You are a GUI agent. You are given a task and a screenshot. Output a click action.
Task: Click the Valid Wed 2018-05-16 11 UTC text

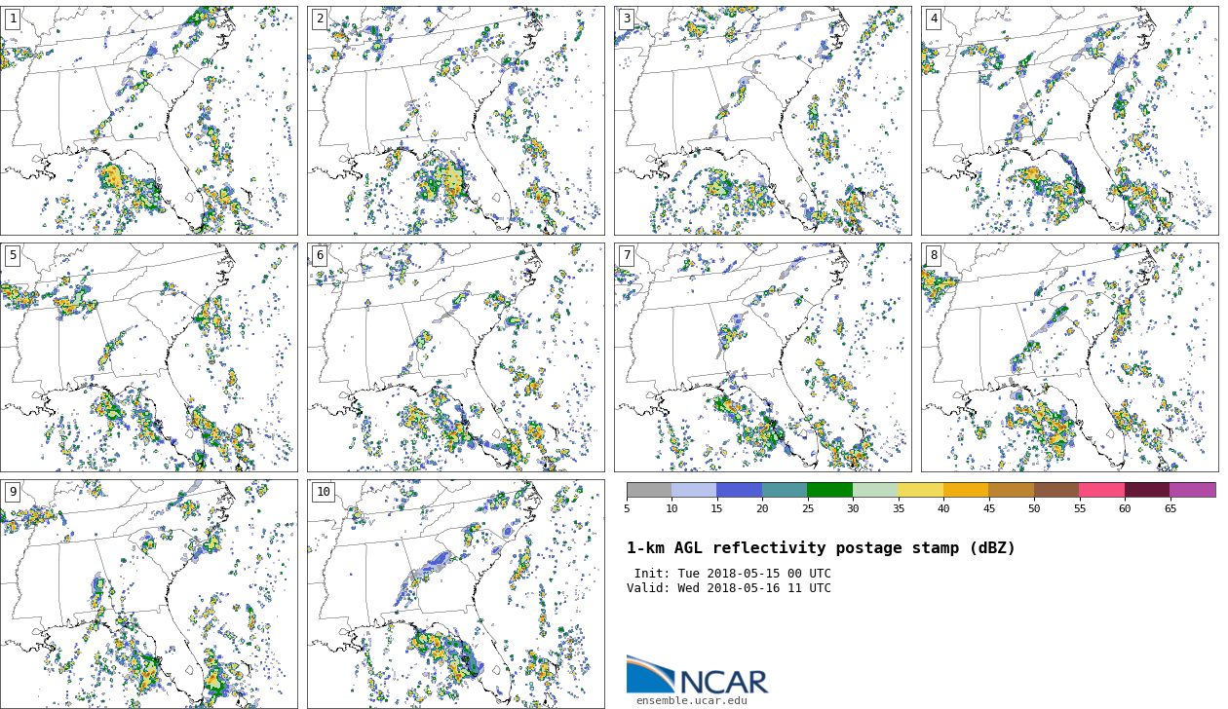pyautogui.click(x=729, y=588)
